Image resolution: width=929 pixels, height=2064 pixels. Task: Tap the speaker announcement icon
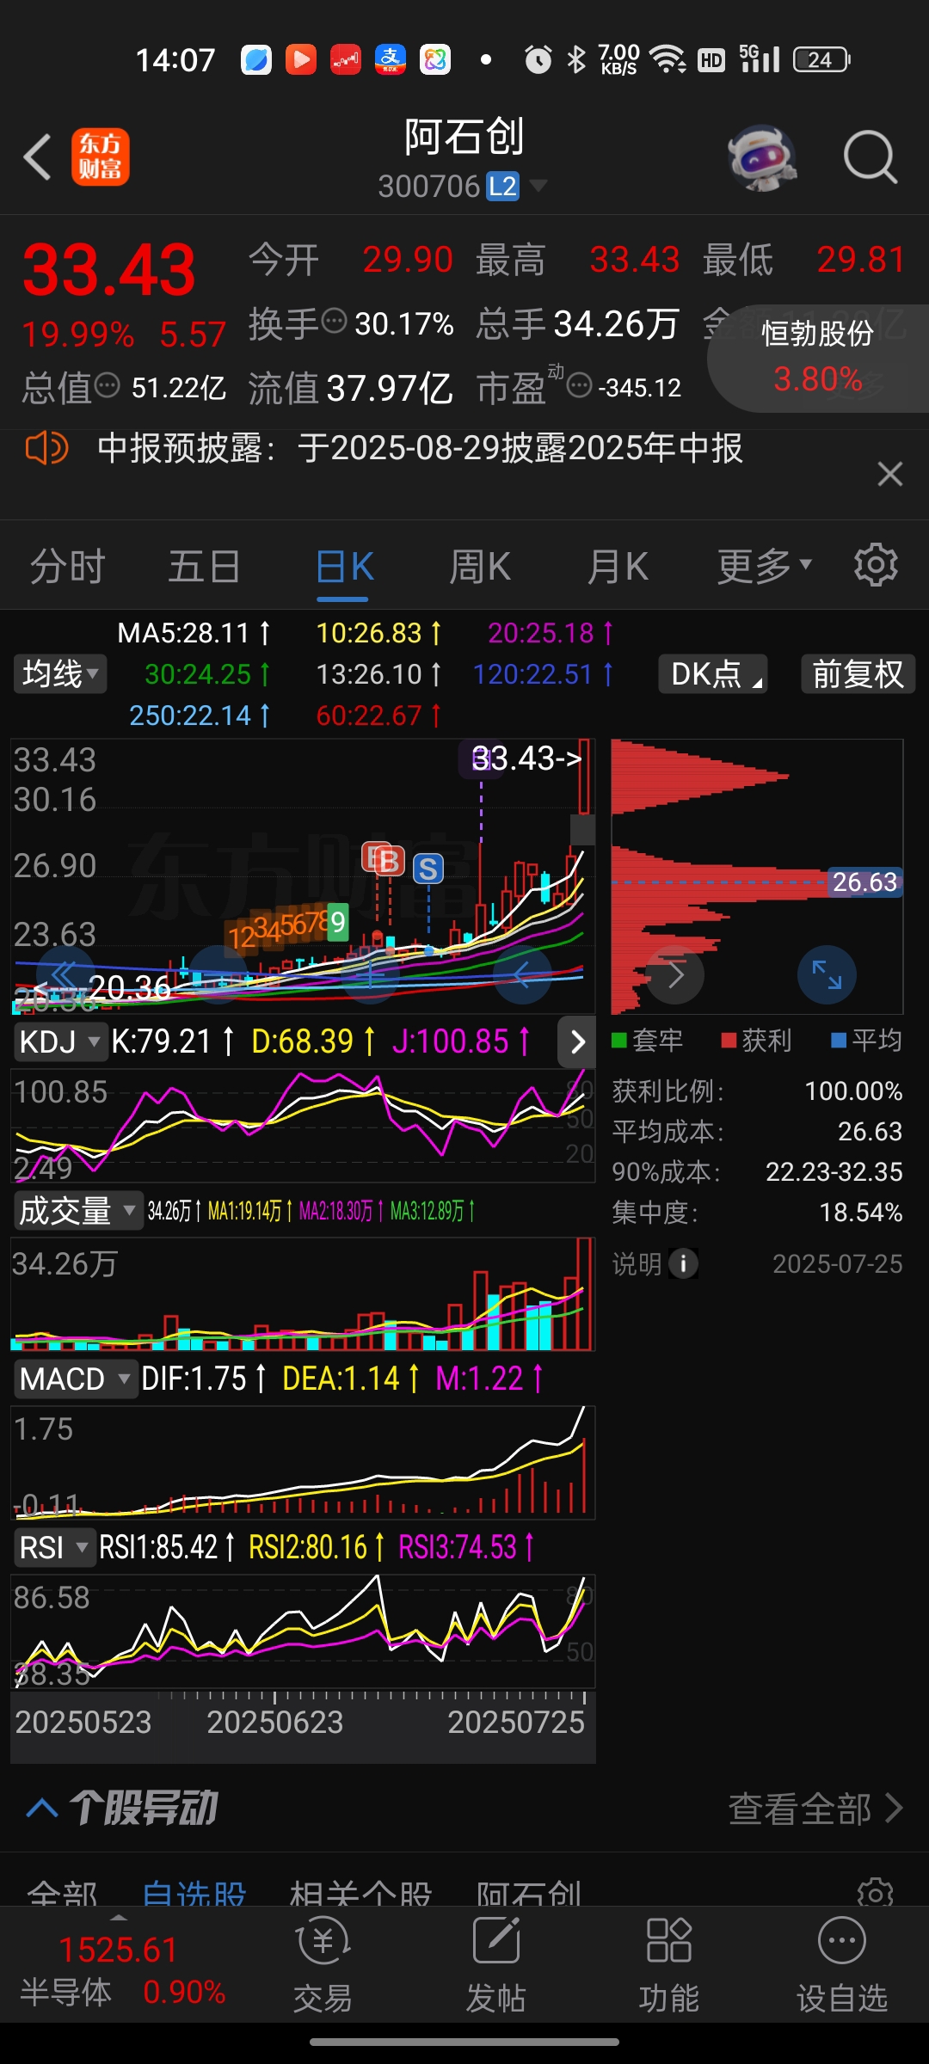click(x=46, y=448)
